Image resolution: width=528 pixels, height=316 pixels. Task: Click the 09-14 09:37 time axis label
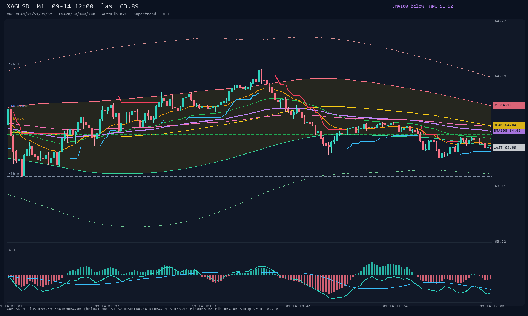click(x=107, y=306)
